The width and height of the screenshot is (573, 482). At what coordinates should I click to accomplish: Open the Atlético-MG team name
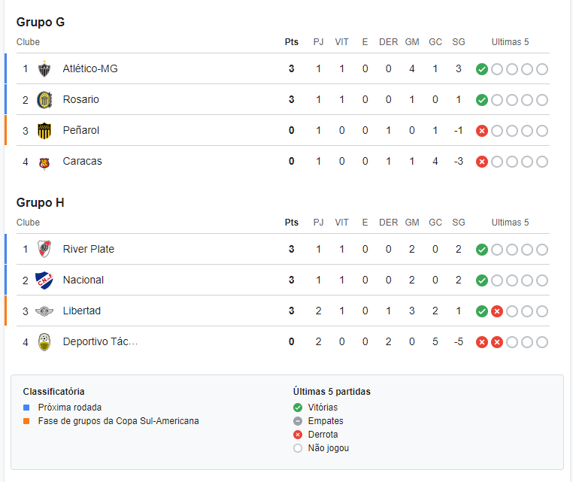tap(90, 68)
